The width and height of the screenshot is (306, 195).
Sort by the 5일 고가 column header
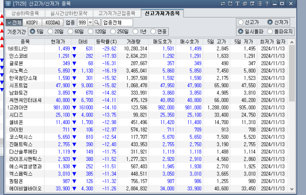217,42
